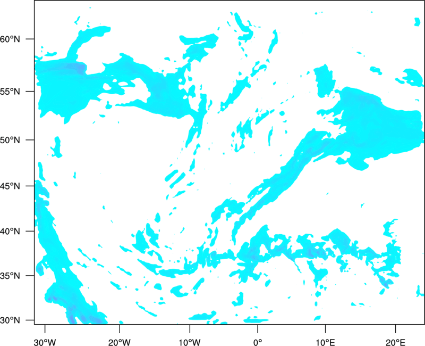Click the 30°W longitude label

pos(45,342)
